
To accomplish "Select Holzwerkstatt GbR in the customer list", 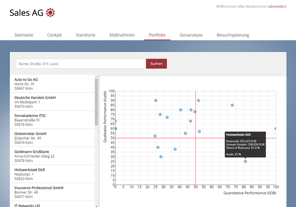I will pyautogui.click(x=52, y=174).
